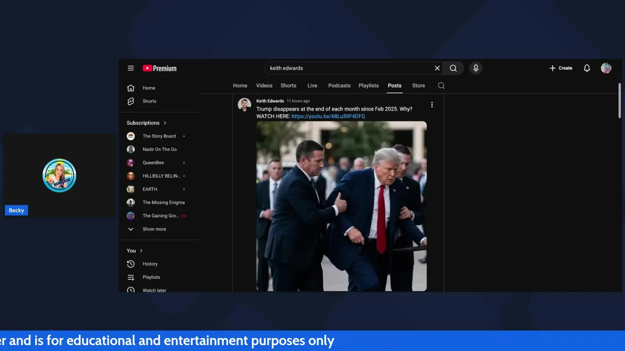Select the Posts tab
Image resolution: width=625 pixels, height=351 pixels.
click(x=395, y=85)
